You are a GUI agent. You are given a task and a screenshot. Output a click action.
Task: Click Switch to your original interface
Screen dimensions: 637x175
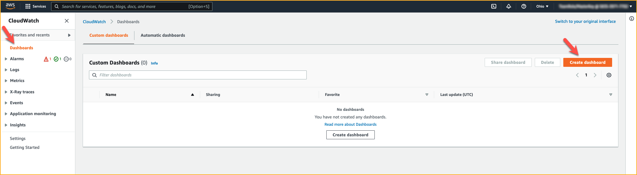585,22
